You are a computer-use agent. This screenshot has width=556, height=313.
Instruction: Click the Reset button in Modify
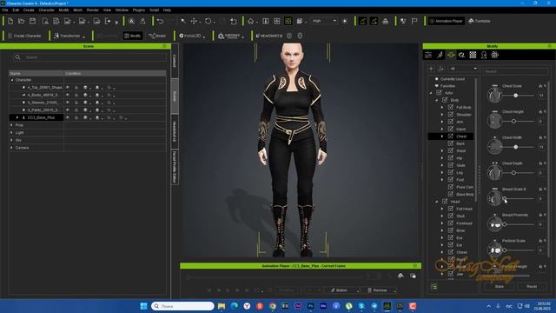(x=532, y=286)
